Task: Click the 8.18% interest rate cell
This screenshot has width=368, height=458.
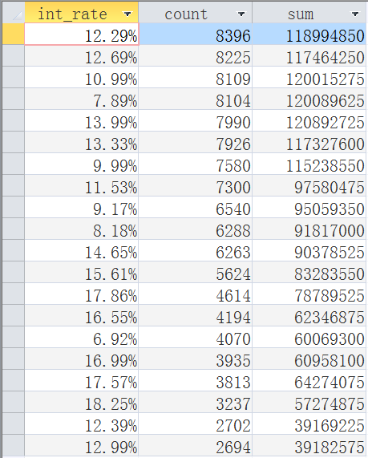Action: 82,229
